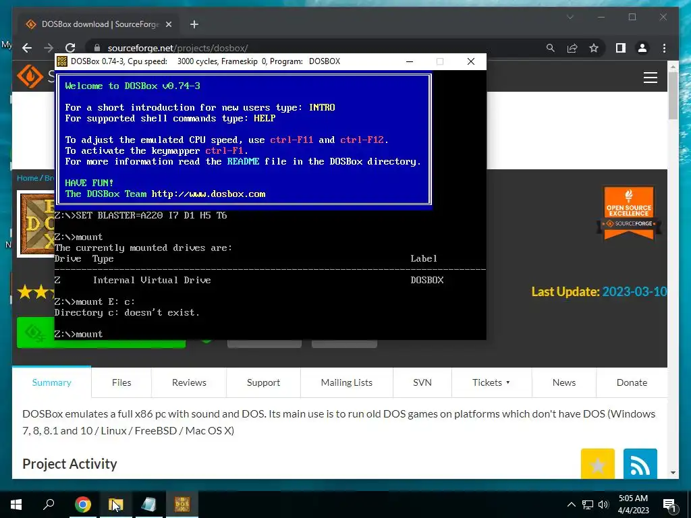Screen dimensions: 691x518
Task: Select the Summary tab
Action: (51, 382)
